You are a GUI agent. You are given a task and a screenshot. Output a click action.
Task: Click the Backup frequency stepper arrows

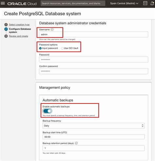[x=143, y=126]
